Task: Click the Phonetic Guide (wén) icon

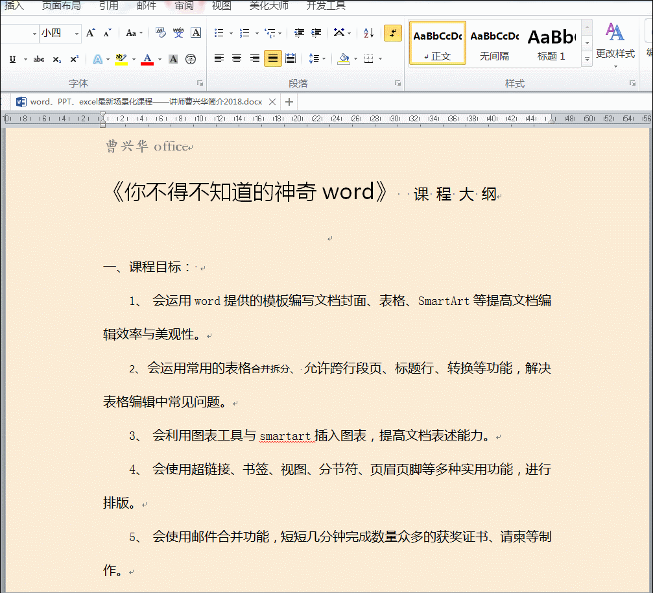Action: (178, 33)
